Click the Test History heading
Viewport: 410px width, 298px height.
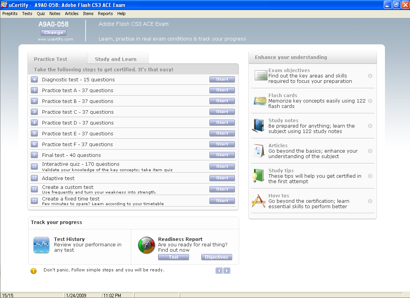pyautogui.click(x=69, y=239)
